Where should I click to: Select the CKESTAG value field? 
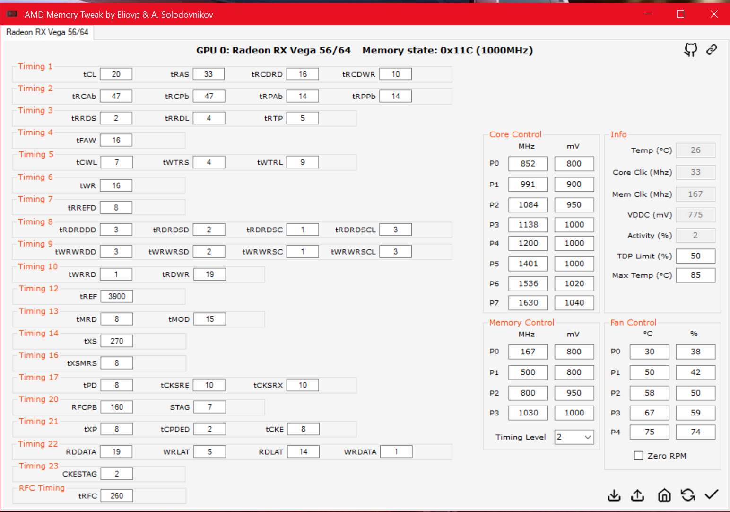(117, 474)
